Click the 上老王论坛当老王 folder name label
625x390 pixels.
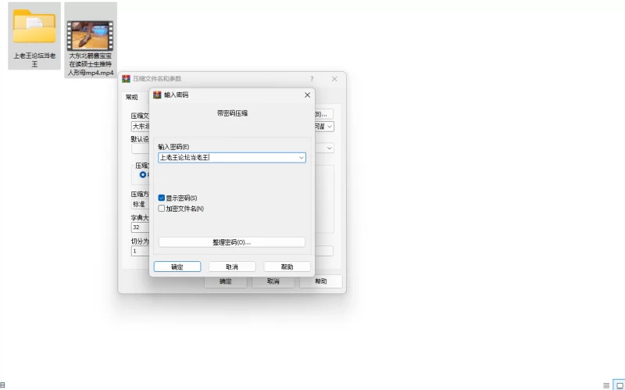point(34,60)
